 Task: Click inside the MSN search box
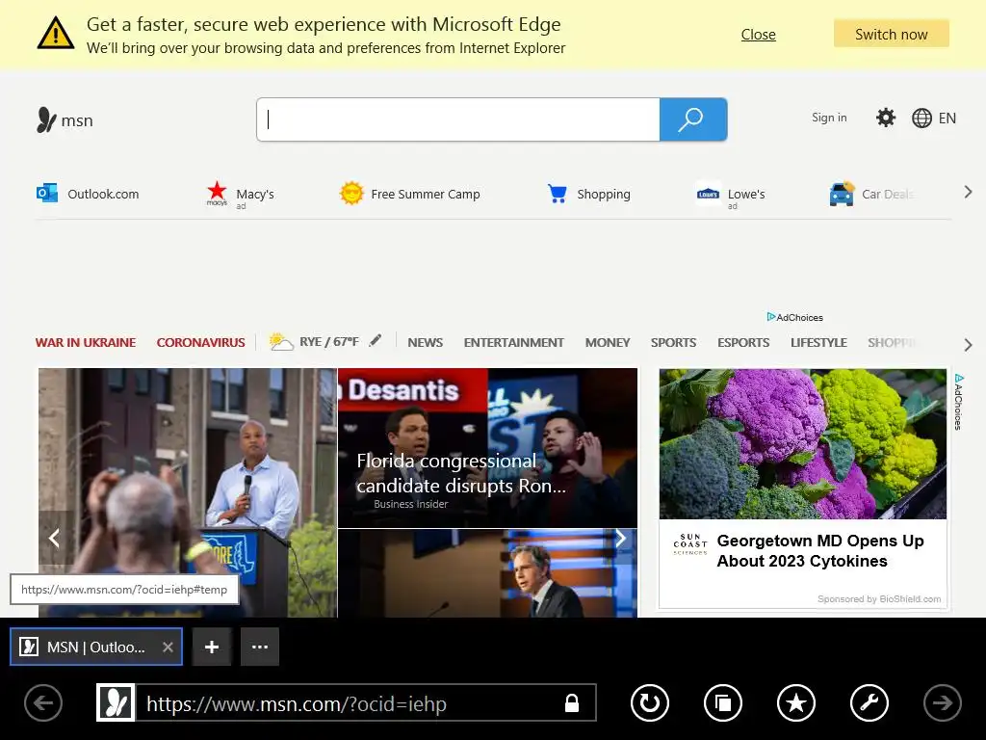458,119
